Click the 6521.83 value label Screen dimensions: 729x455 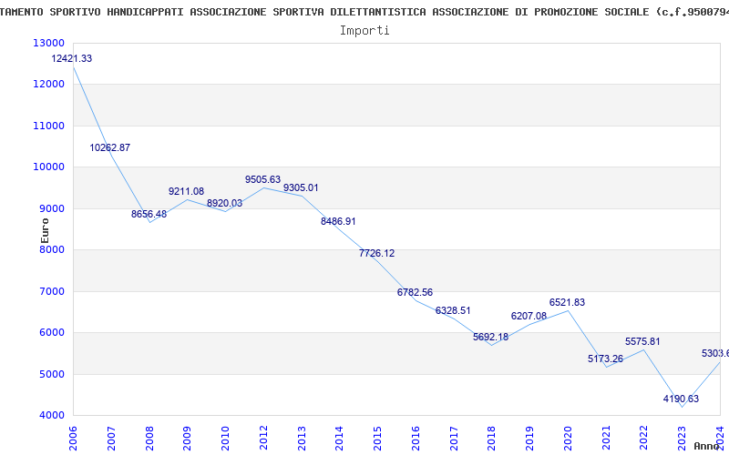(567, 302)
